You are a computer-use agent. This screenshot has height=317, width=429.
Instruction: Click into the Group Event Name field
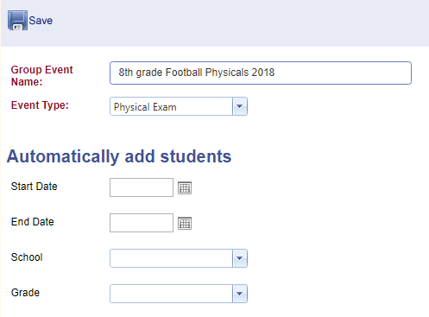[261, 73]
